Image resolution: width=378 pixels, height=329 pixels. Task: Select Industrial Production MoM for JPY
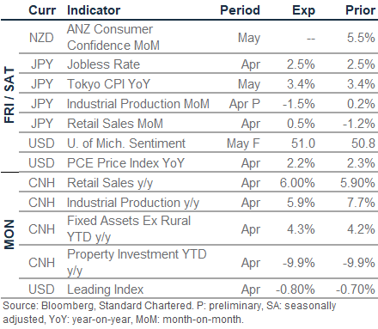point(138,104)
